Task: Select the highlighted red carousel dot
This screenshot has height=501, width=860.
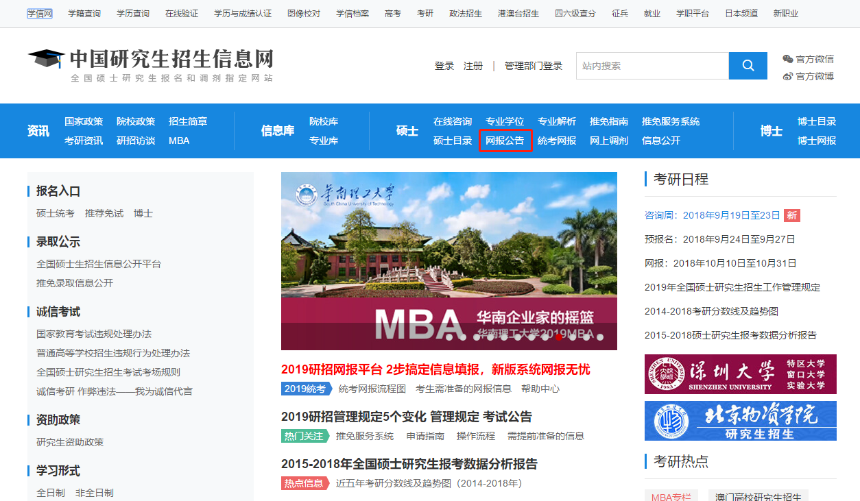Action: point(559,337)
